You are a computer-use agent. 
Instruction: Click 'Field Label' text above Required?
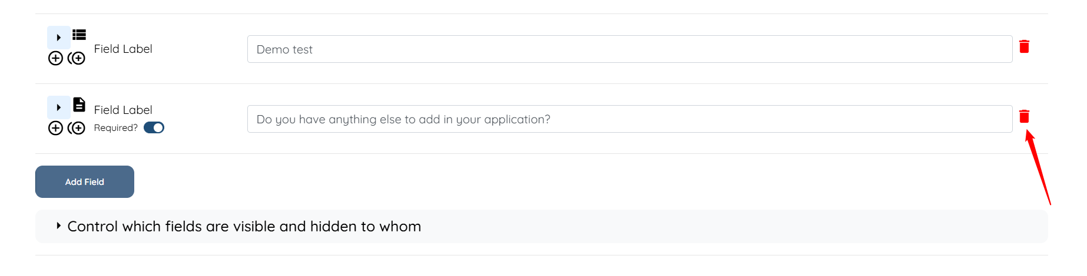pos(123,110)
